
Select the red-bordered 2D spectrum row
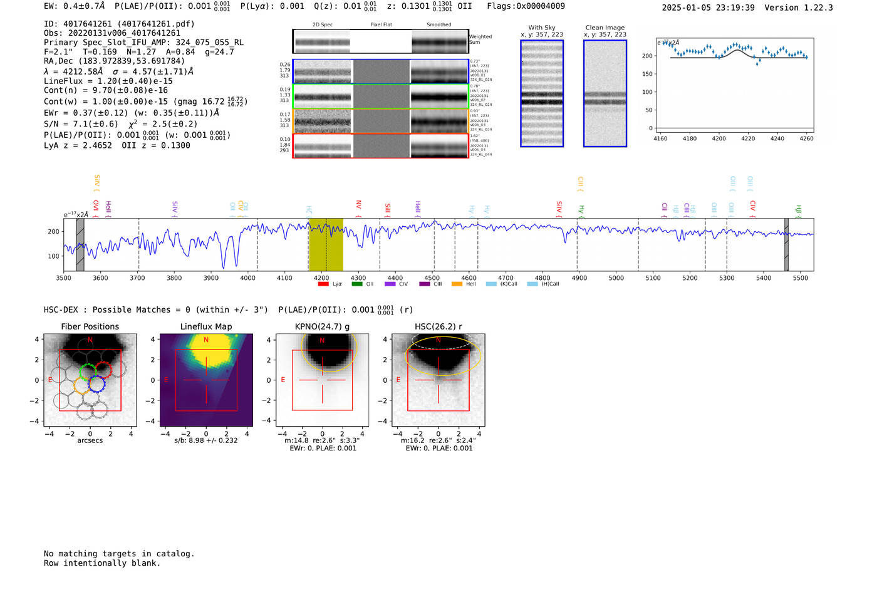tap(381, 145)
